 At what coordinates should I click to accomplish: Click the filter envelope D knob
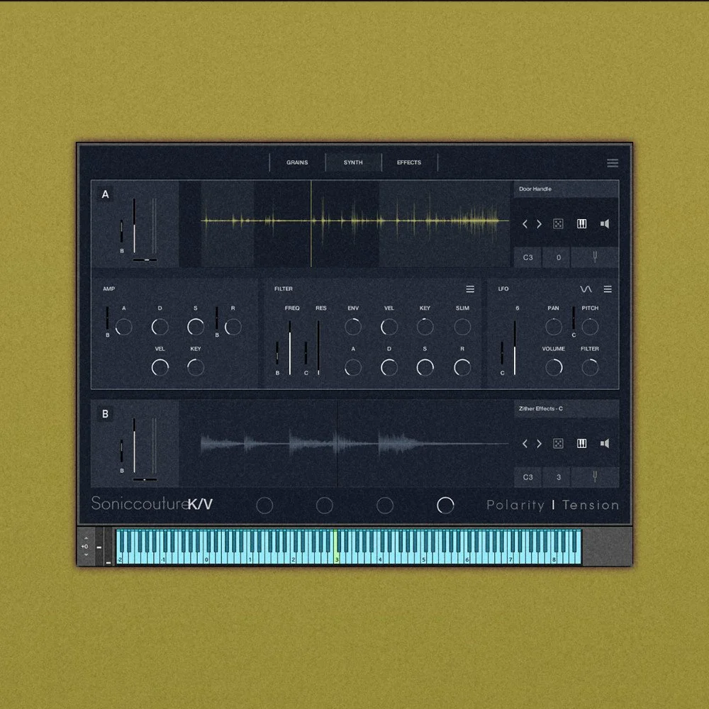pyautogui.click(x=389, y=367)
